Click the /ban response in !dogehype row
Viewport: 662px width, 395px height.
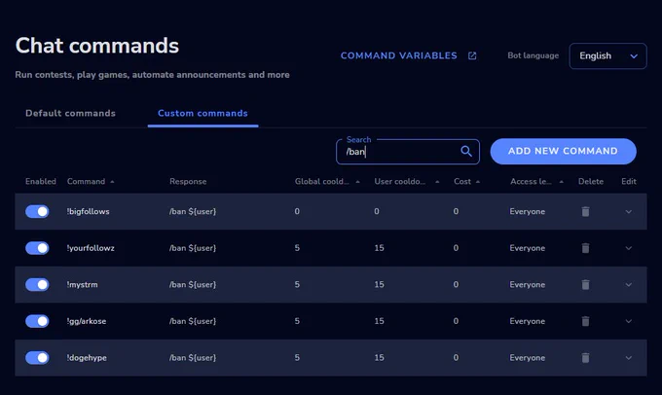tap(193, 358)
